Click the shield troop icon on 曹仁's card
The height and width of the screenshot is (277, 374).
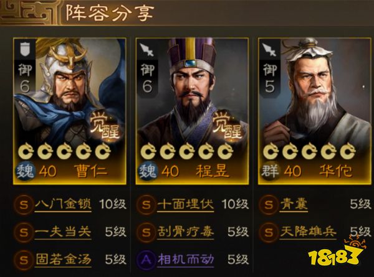25,49
